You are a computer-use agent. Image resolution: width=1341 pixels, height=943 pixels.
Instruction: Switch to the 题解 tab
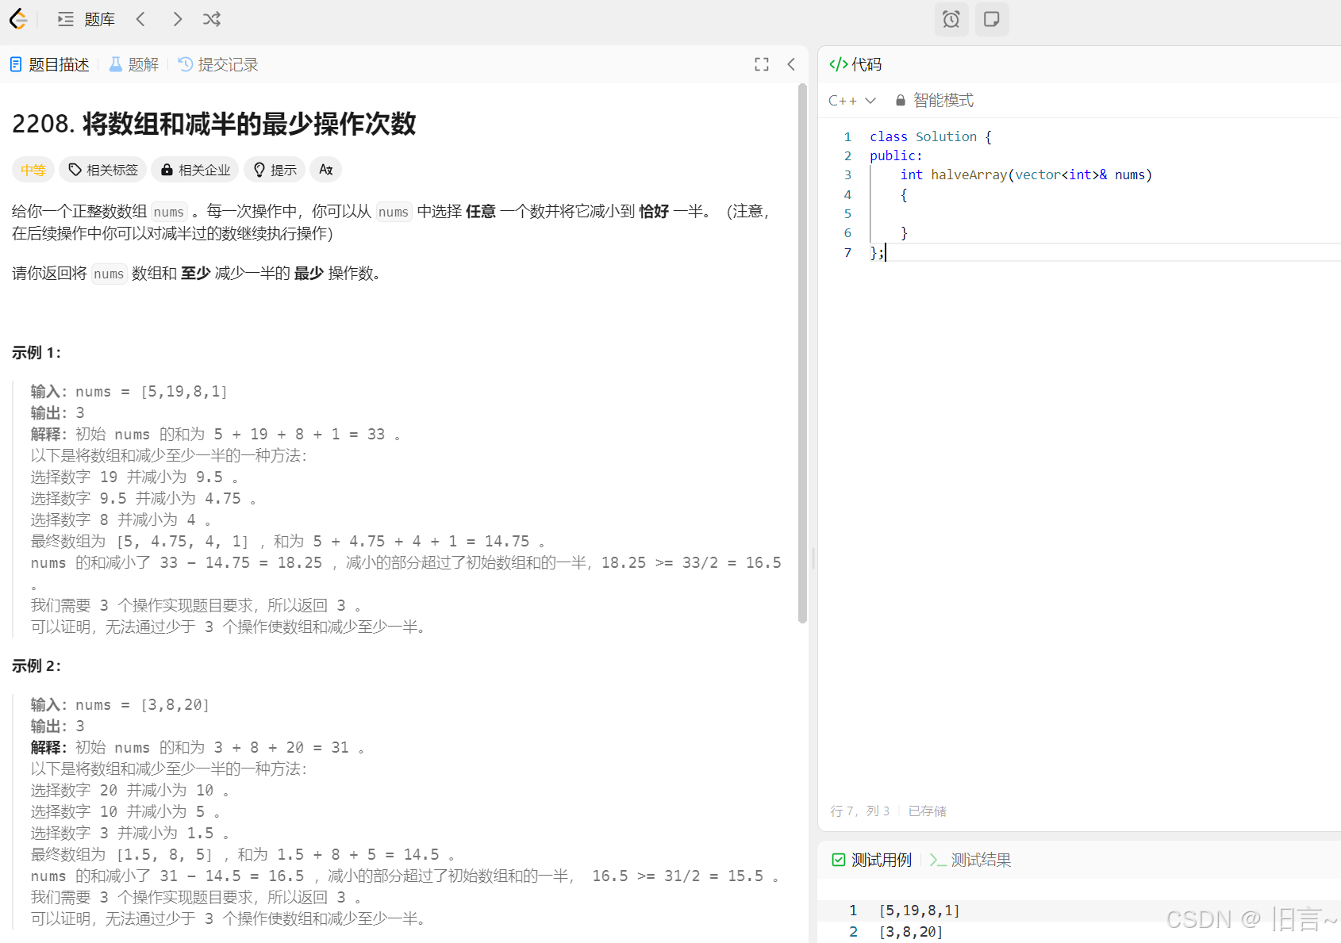point(134,64)
